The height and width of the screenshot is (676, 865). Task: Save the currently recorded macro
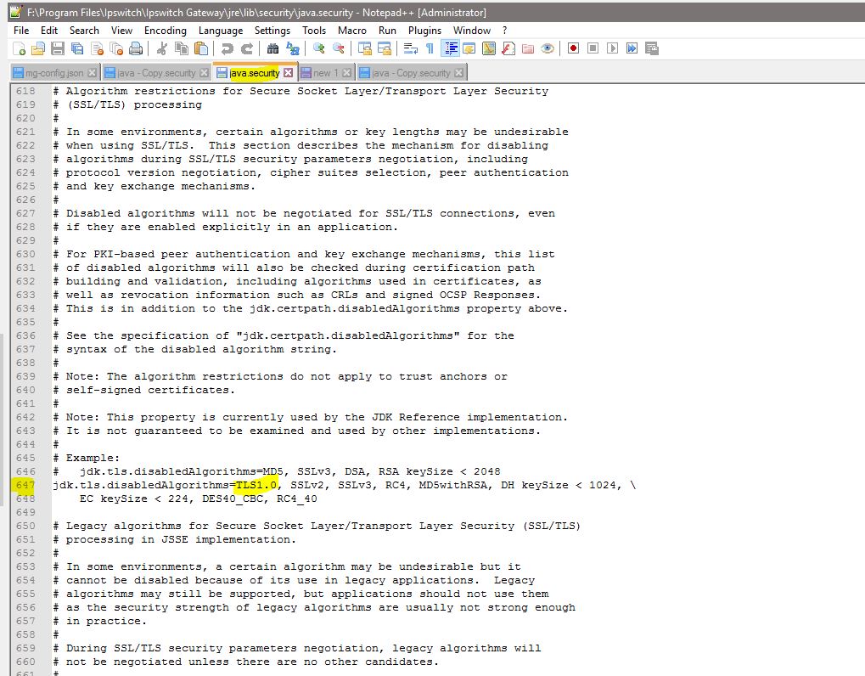point(651,48)
